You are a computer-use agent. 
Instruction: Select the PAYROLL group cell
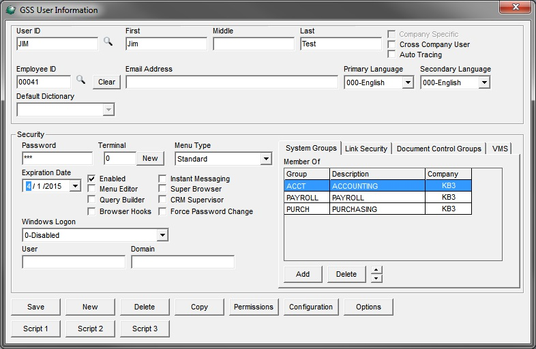[x=307, y=198]
